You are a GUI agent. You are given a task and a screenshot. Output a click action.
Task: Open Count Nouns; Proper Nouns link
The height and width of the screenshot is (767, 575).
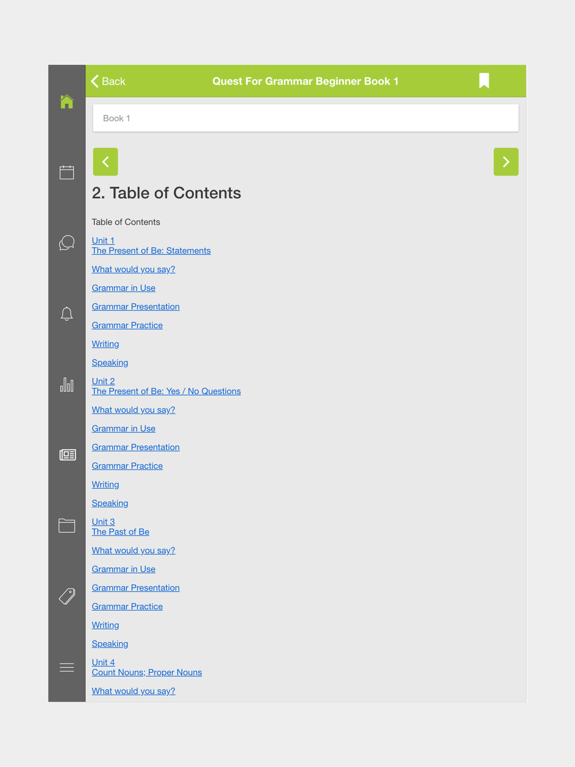[147, 672]
